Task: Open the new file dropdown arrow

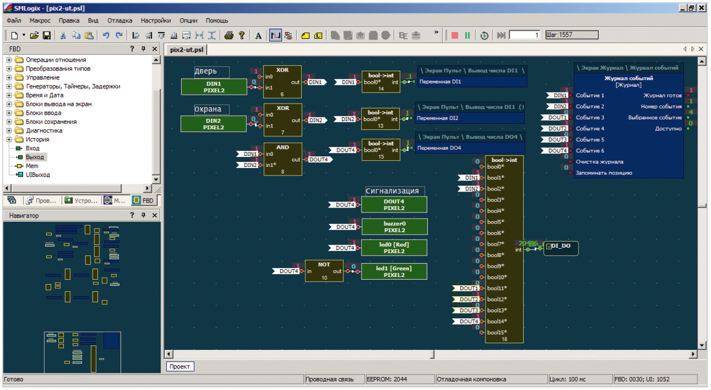Action: click(23, 36)
